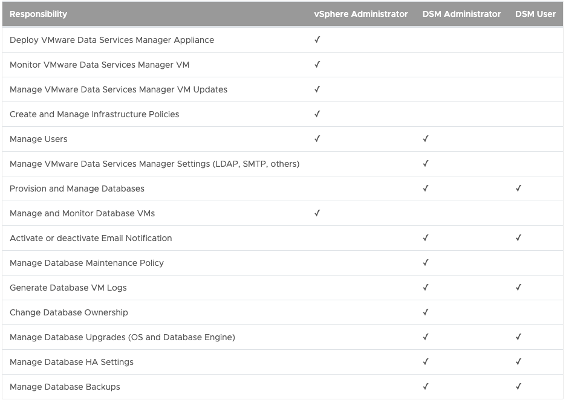This screenshot has width=566, height=403.
Task: Click the checkmark in the Change Database Ownership row
Action: point(426,312)
